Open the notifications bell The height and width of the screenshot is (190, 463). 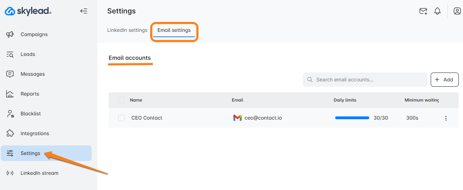437,11
